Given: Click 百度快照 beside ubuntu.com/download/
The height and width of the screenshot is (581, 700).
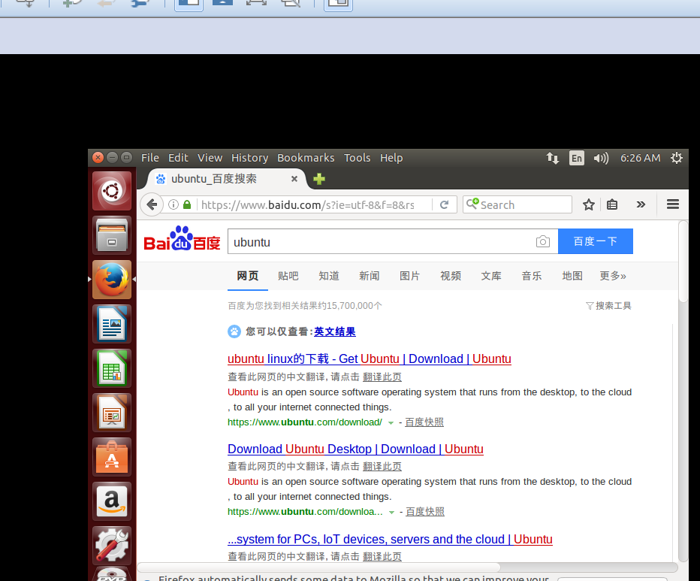Looking at the screenshot, I should [x=424, y=422].
